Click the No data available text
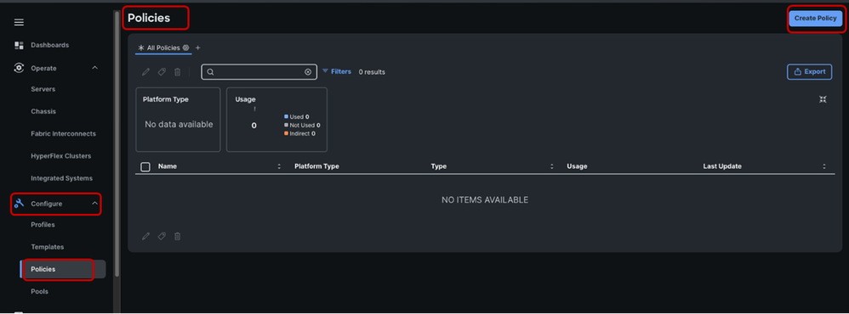This screenshot has height=314, width=849. pos(179,124)
